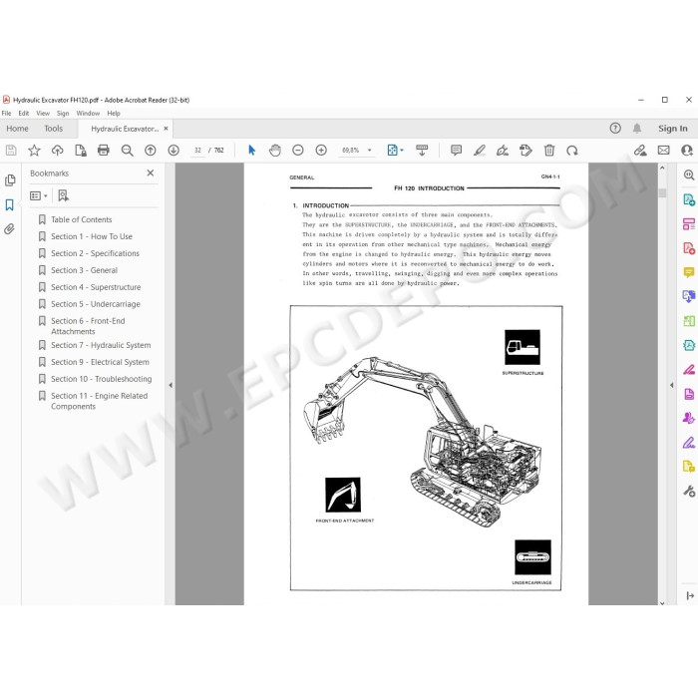
Task: Collapse the left navigation pane arrow
Action: (171, 385)
